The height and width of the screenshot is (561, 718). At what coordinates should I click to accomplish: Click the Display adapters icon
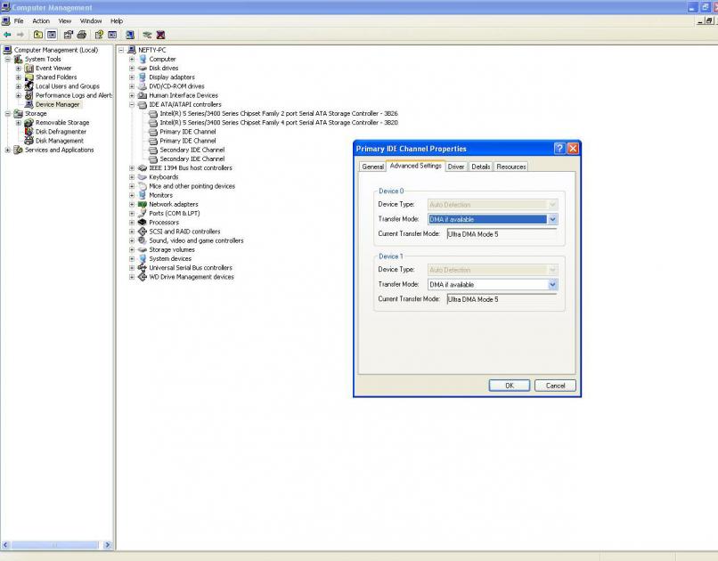click(143, 77)
